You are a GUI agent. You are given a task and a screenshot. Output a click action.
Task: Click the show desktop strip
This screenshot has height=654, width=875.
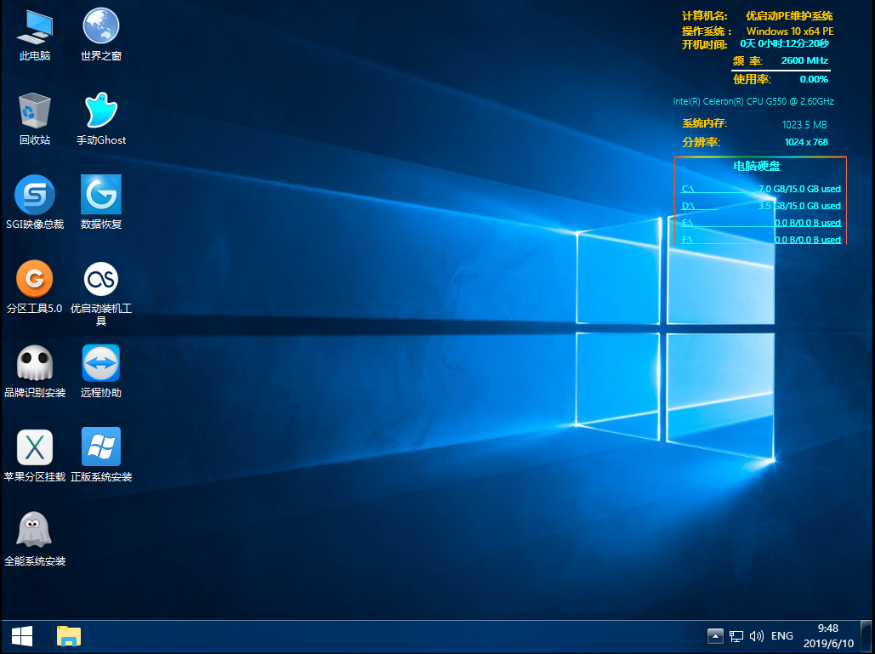point(866,636)
